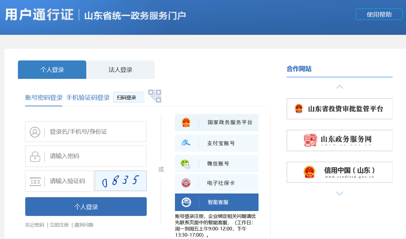Switch to the 法人登录 tab
Screen dimensions: 406x239
click(120, 70)
